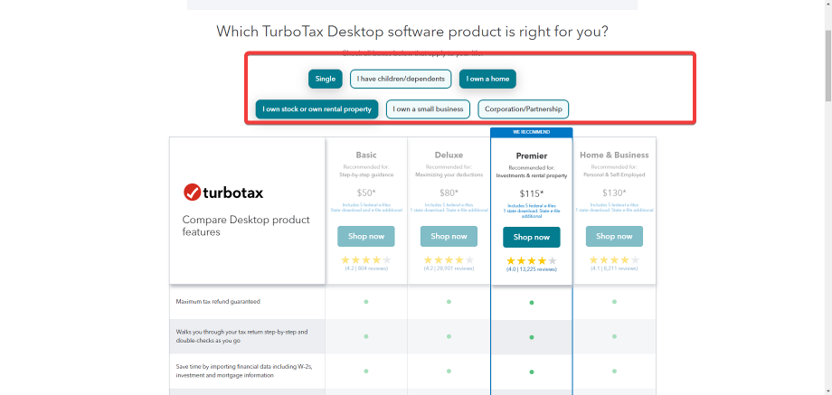The width and height of the screenshot is (832, 395).
Task: Toggle I own stock or rental property chip
Action: point(317,109)
